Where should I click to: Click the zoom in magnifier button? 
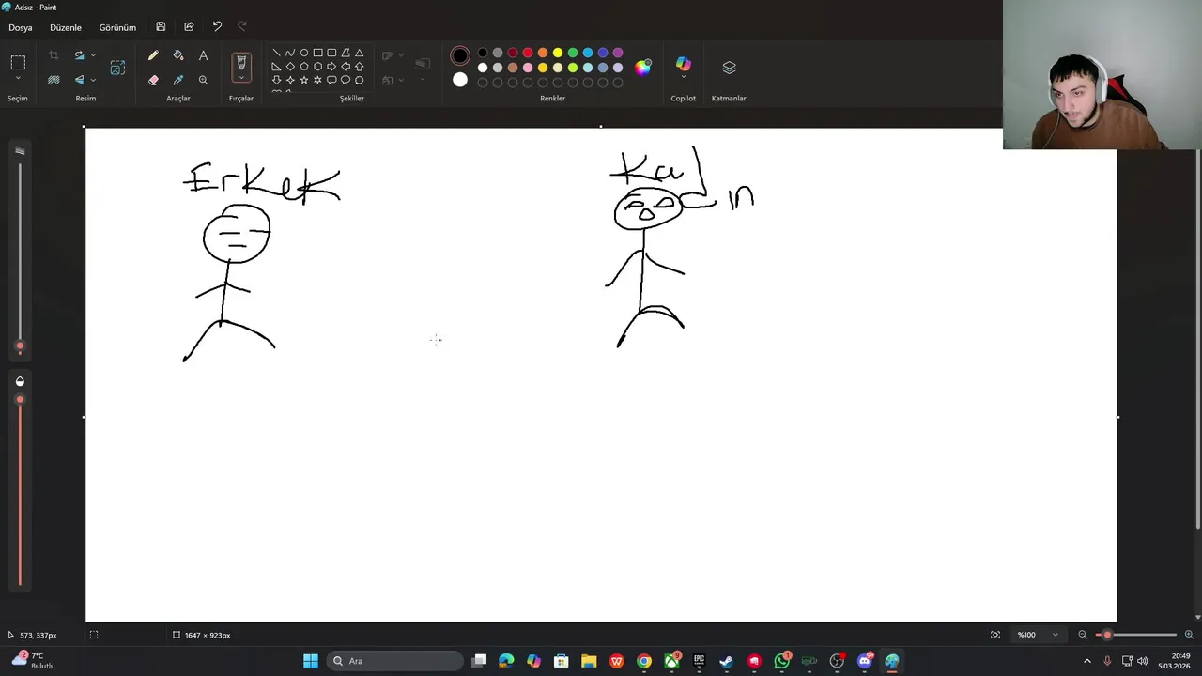click(1189, 635)
